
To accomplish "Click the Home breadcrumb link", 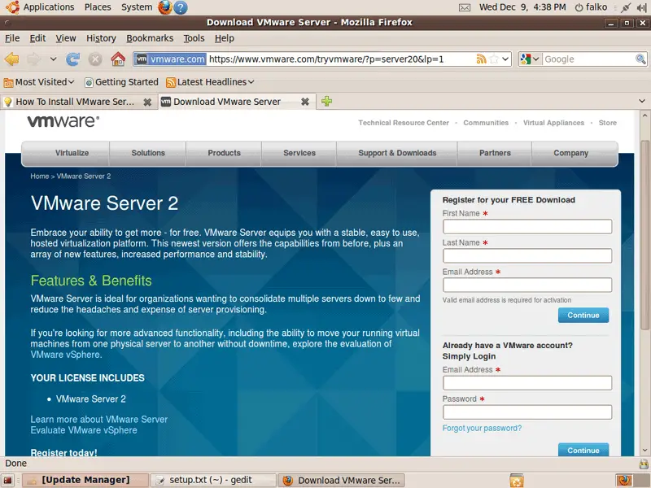I will (39, 176).
